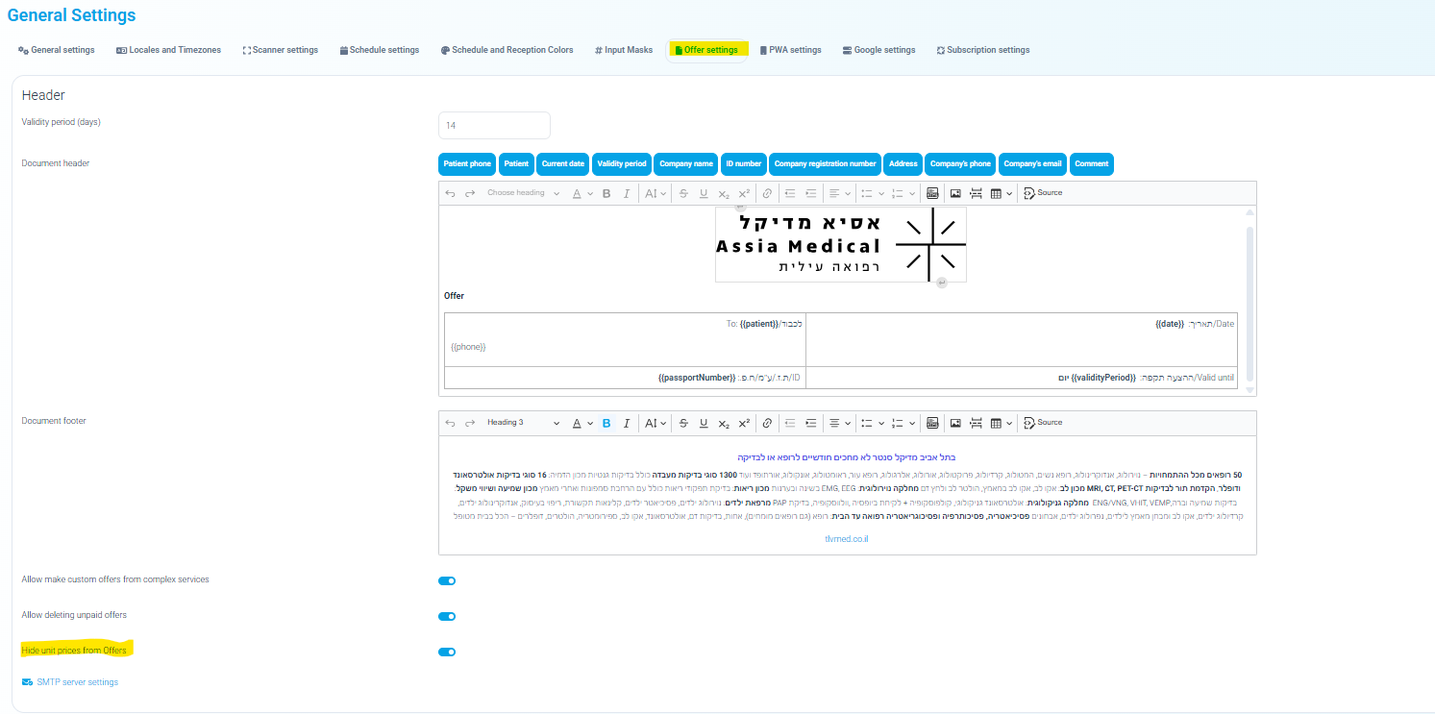Image resolution: width=1435 pixels, height=714 pixels.
Task: Click Italic in the document footer toolbar
Action: [627, 423]
